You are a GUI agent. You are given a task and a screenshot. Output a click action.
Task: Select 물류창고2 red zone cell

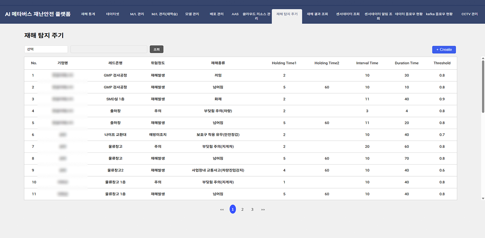pyautogui.click(x=115, y=170)
